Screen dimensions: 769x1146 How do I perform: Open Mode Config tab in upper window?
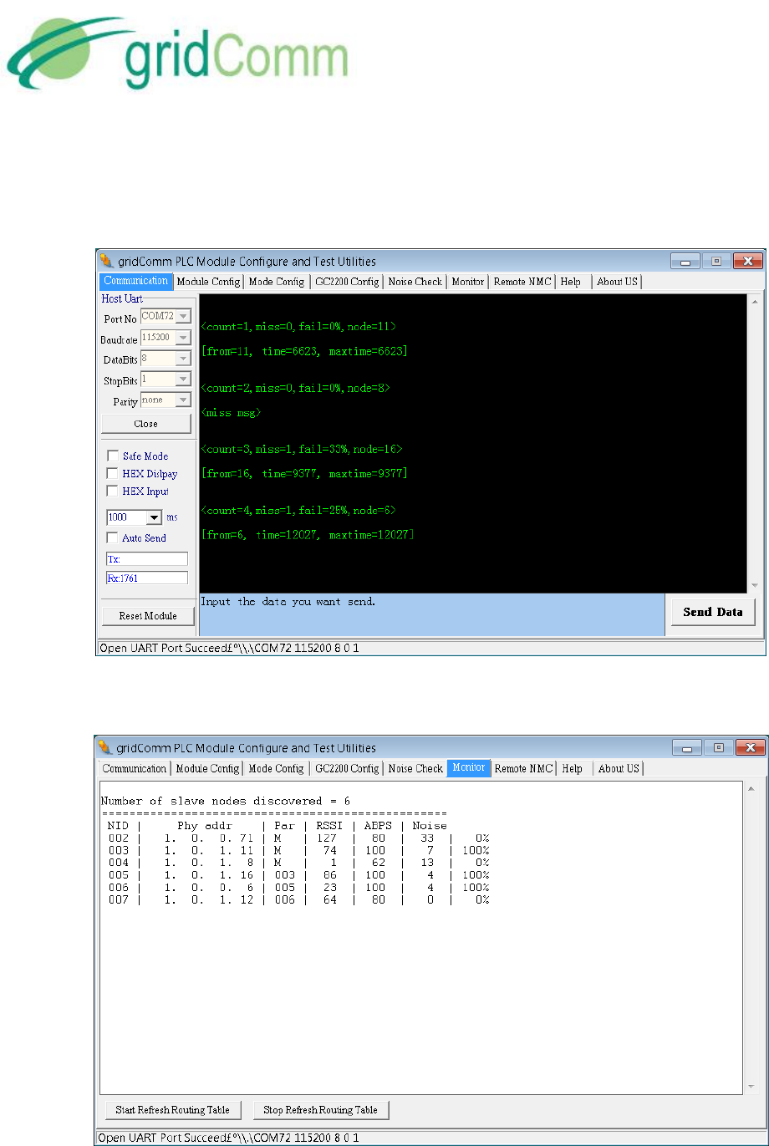pyautogui.click(x=277, y=282)
